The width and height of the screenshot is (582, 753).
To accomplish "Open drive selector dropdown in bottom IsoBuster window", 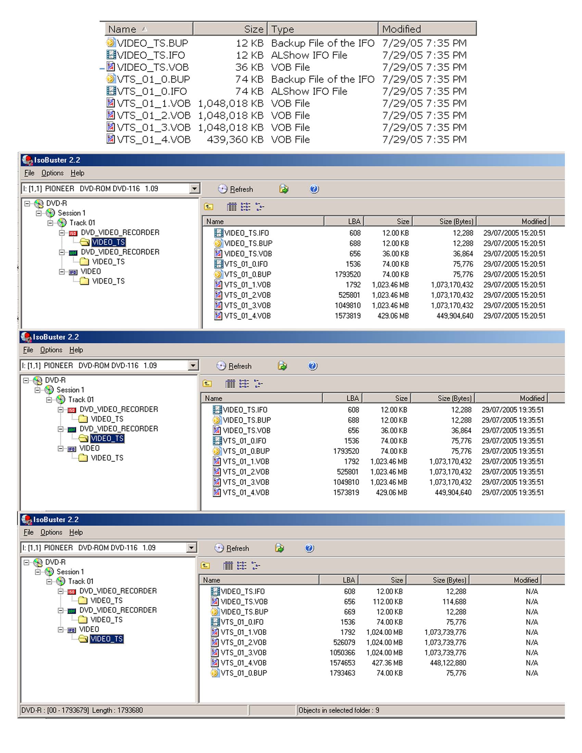I will [x=191, y=548].
